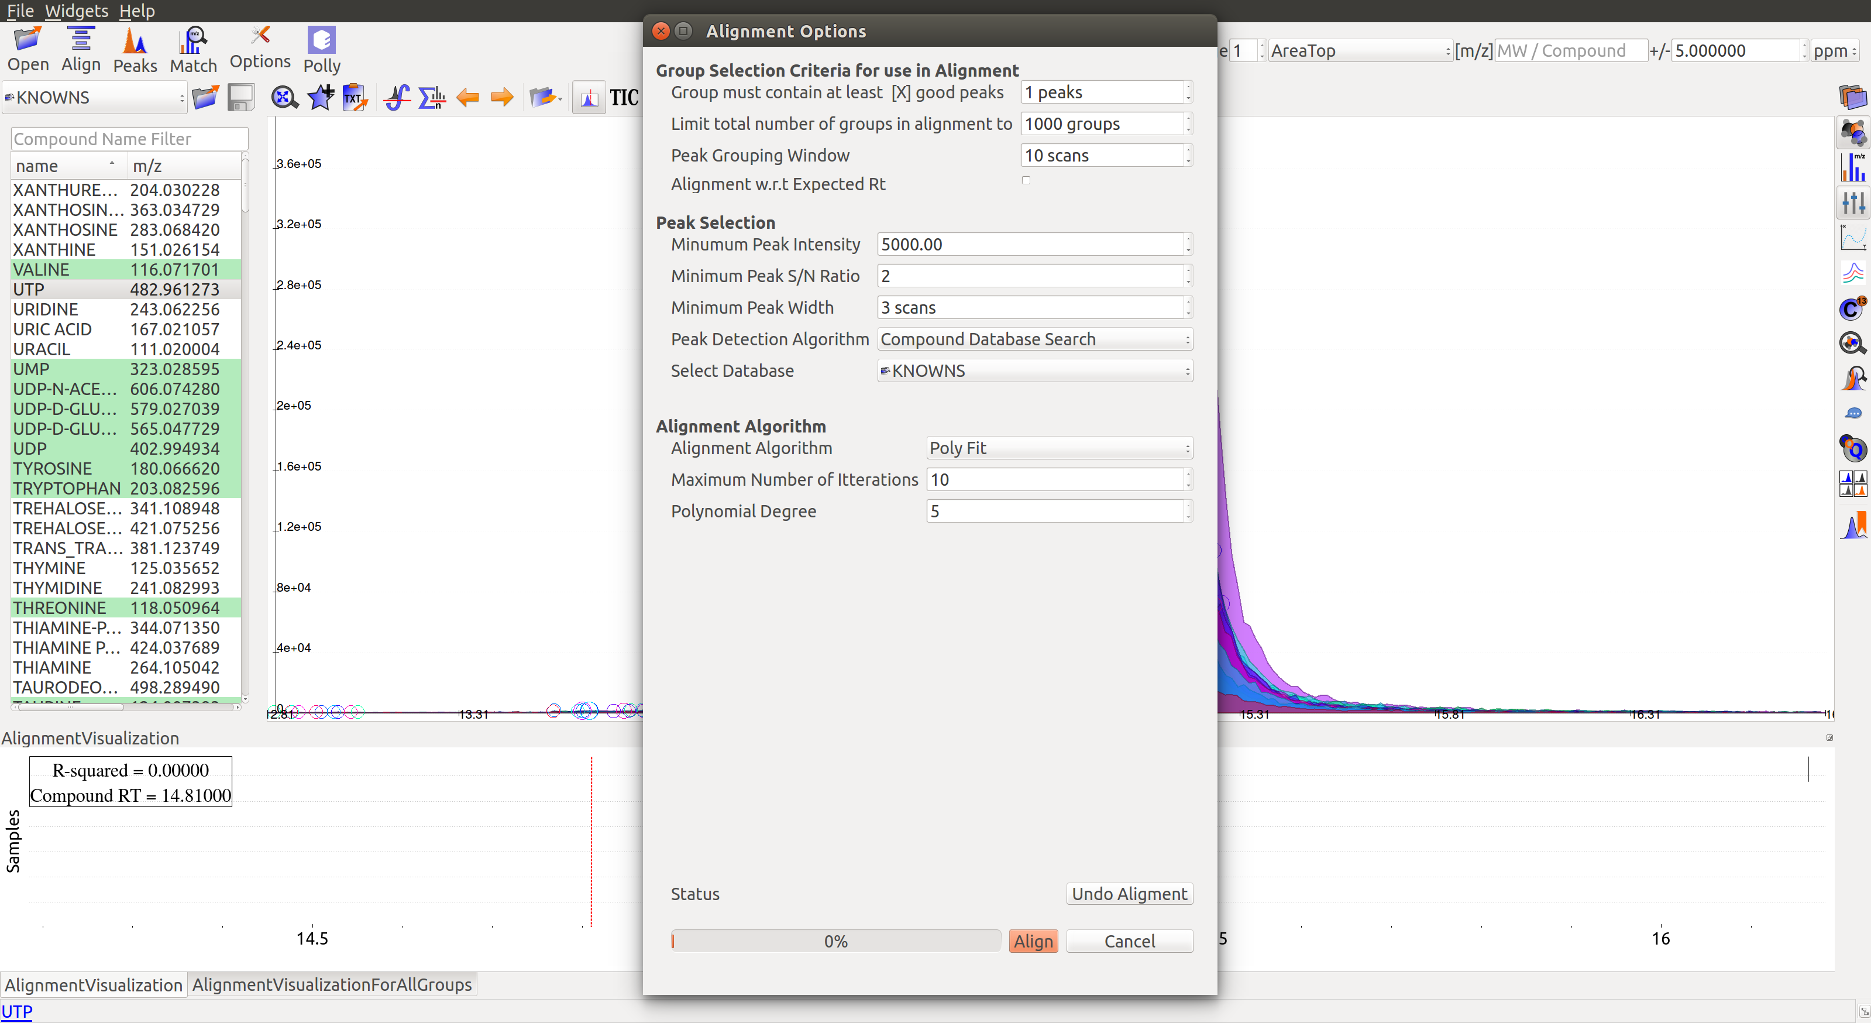Viewport: 1871px width, 1023px height.
Task: Click the UTP link in status bar
Action: point(17,1011)
